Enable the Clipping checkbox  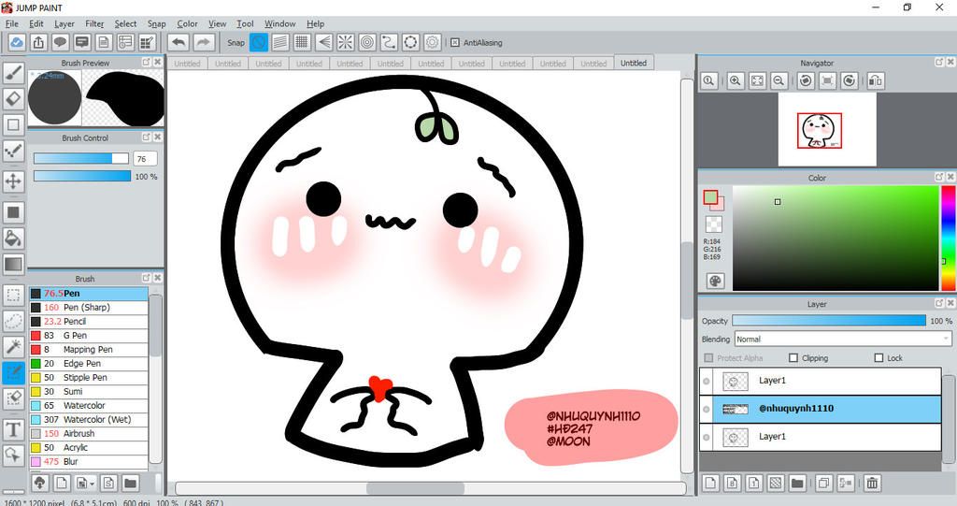[793, 358]
